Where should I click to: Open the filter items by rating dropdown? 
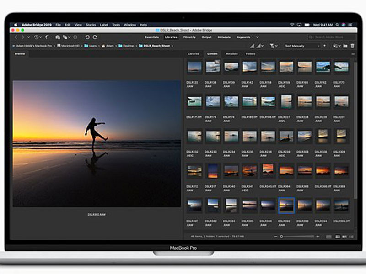coord(273,46)
